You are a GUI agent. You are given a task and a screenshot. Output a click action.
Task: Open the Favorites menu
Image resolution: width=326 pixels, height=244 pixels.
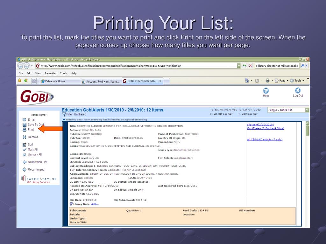pyautogui.click(x=51, y=73)
